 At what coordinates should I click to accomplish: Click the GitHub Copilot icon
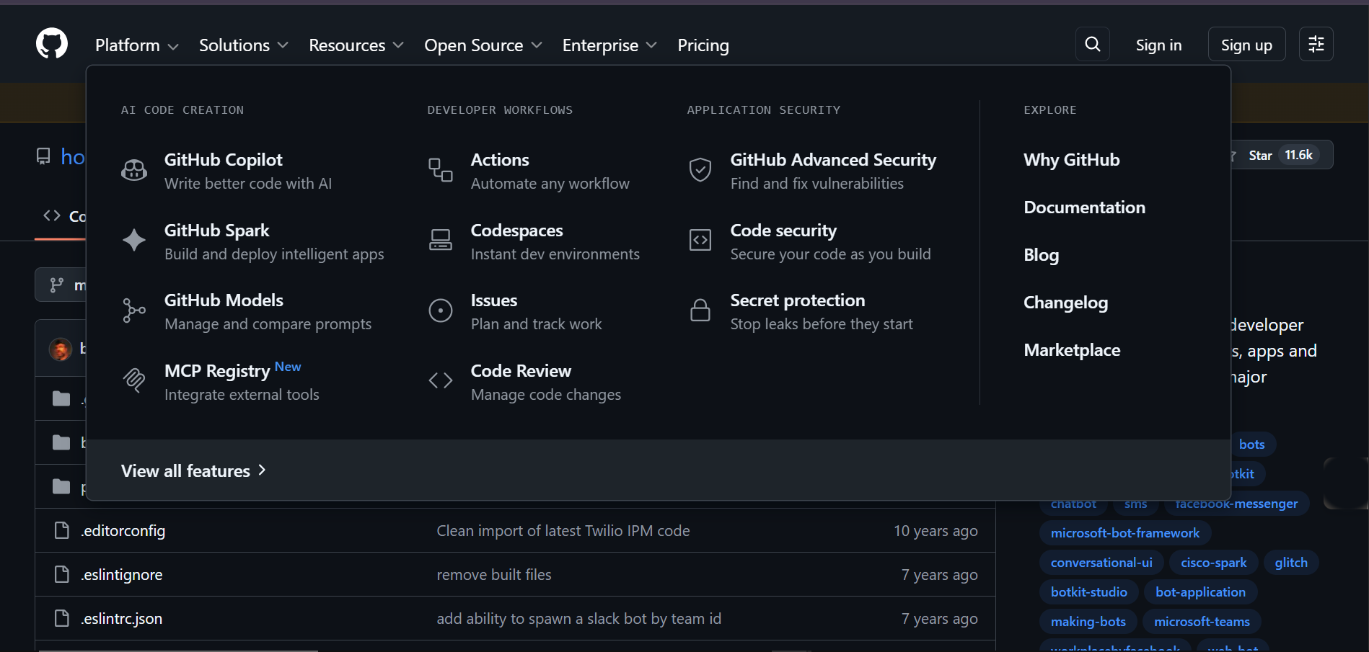tap(134, 170)
